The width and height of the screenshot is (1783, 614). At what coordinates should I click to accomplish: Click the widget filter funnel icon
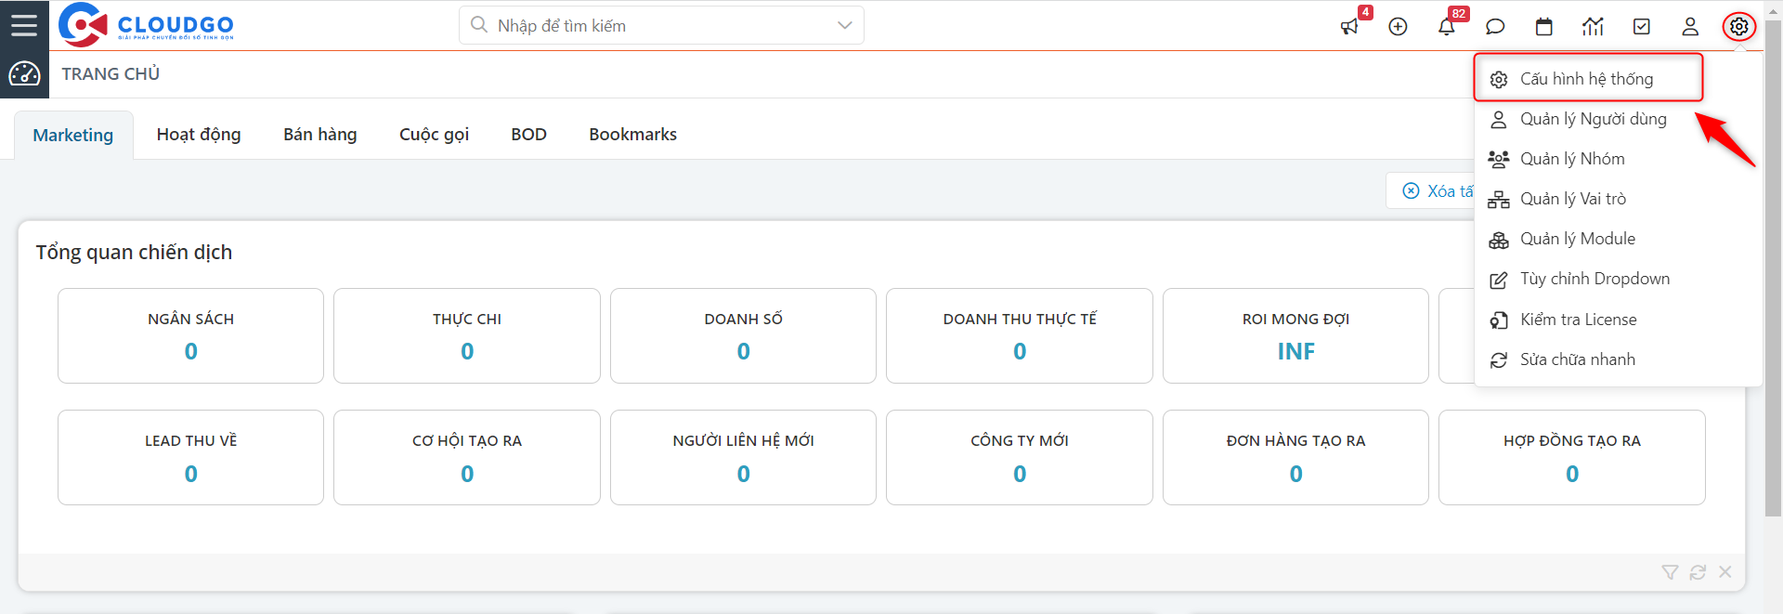(1670, 572)
